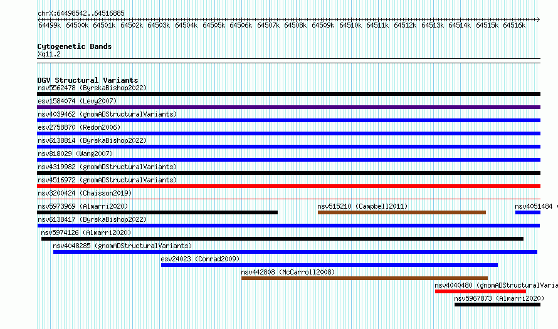The height and width of the screenshot is (329, 558).
Task: Select the blue esv24023 (Conrad2009) bar
Action: click(x=329, y=265)
